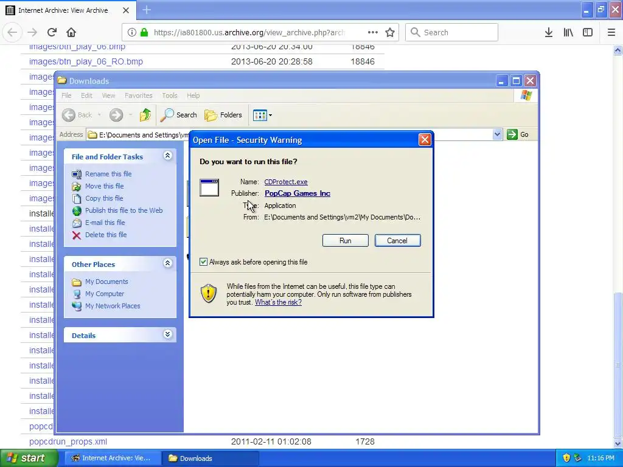Select Rename this file task
This screenshot has width=623, height=467.
click(108, 174)
